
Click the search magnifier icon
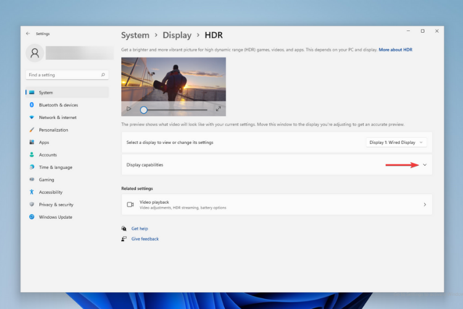pyautogui.click(x=103, y=75)
